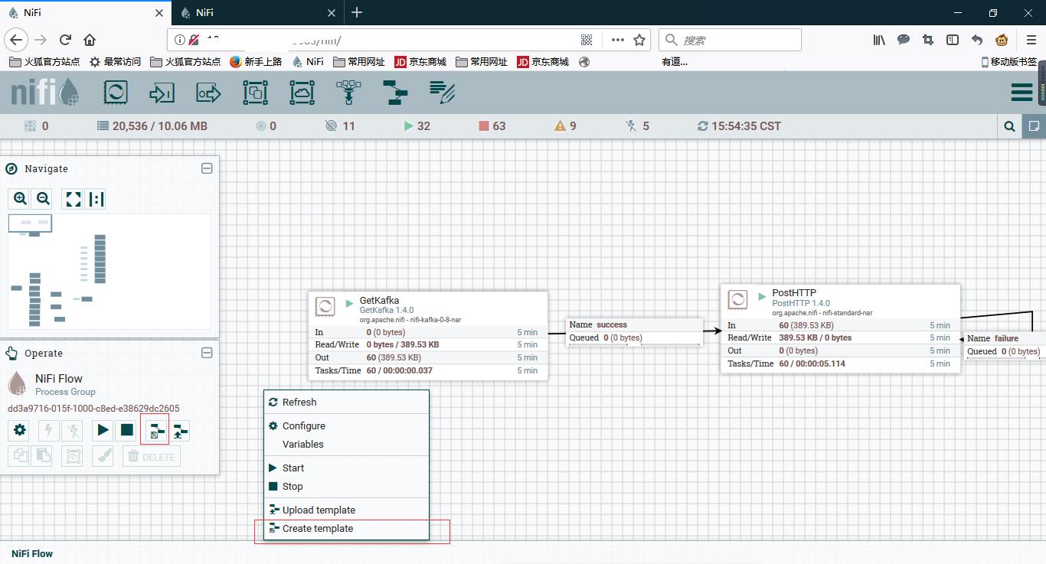Select the Remote Process Group cloud icon
This screenshot has height=564, width=1046.
[302, 93]
